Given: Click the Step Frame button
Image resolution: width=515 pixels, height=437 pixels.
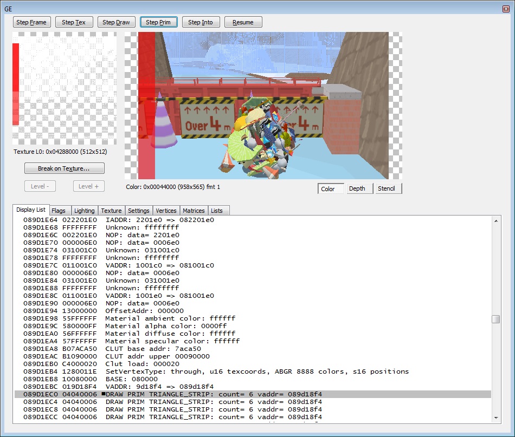Looking at the screenshot, I should tap(32, 22).
